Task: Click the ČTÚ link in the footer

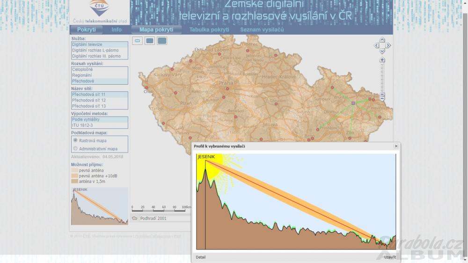Action: (x=86, y=236)
